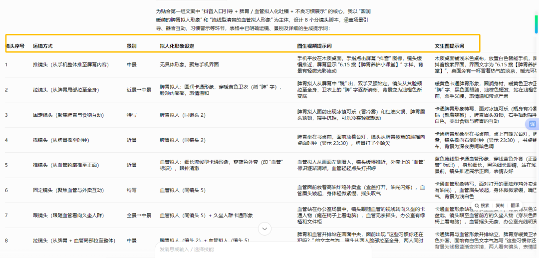Click the 运镜方式 column header
The image size is (539, 258).
pyautogui.click(x=43, y=46)
